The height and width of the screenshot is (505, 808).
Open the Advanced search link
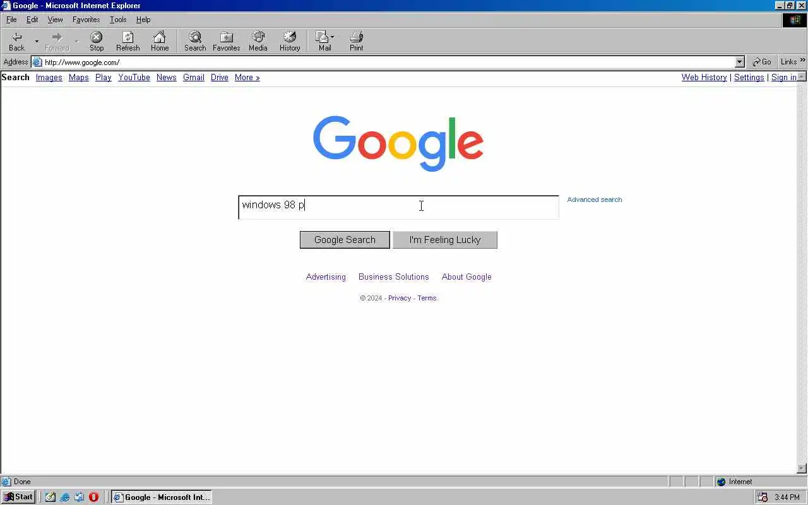pyautogui.click(x=594, y=199)
